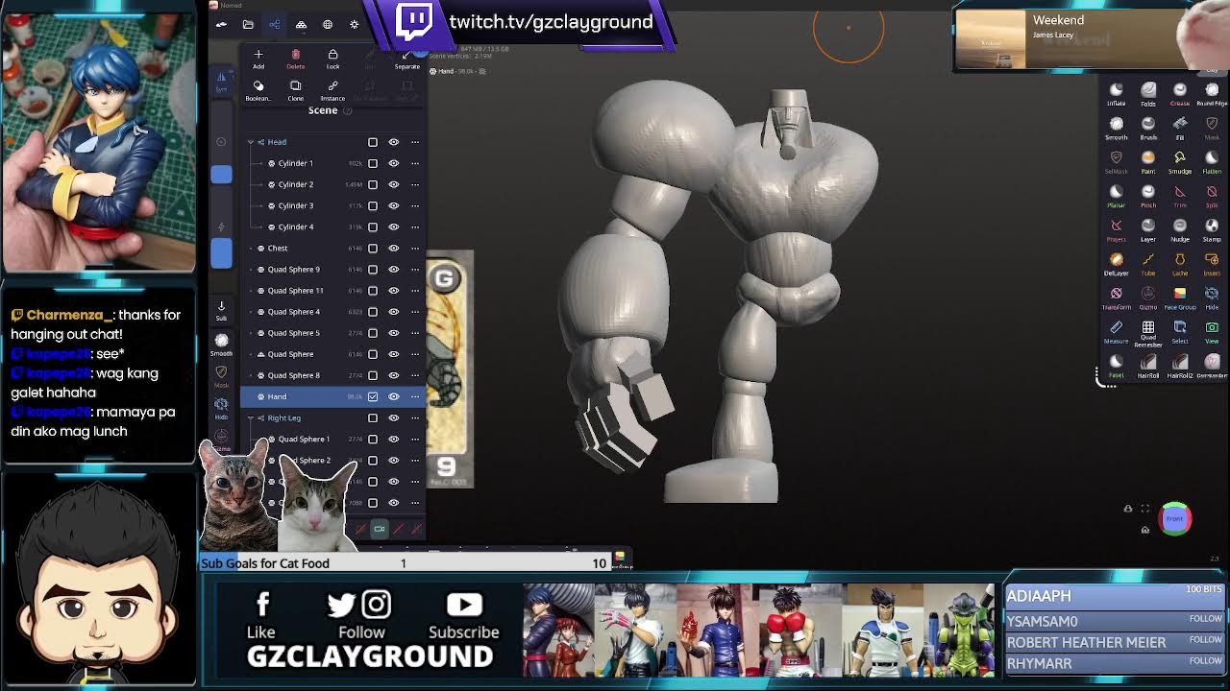
Task: Select the Trim tool
Action: tap(1180, 196)
